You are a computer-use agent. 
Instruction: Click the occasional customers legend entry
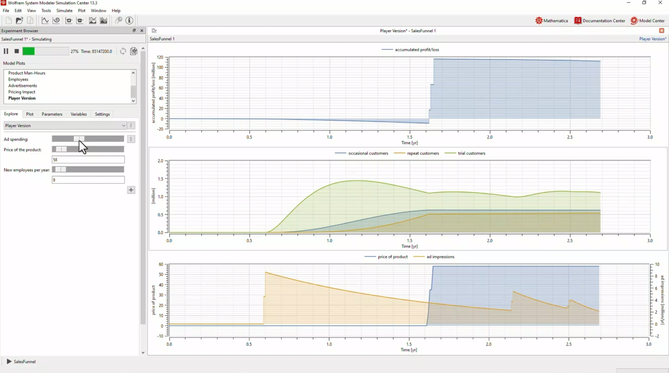click(362, 153)
